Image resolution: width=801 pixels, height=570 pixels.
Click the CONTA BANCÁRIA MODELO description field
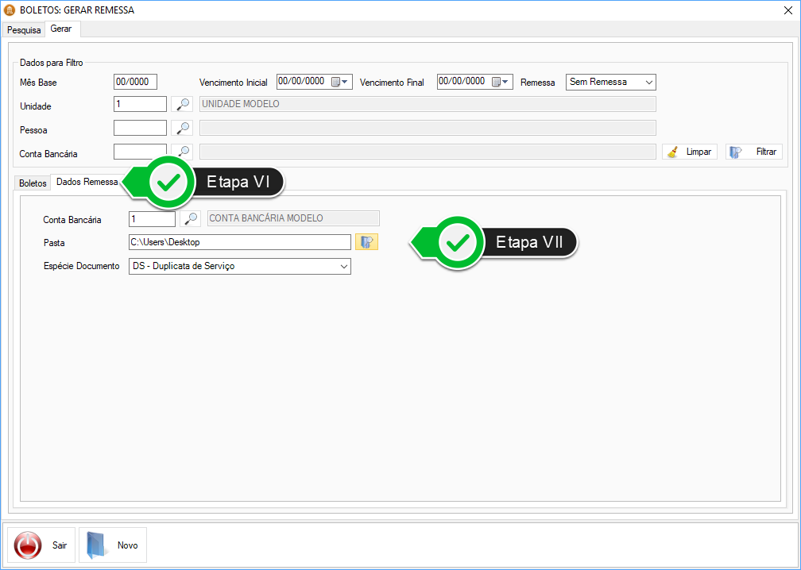tap(294, 218)
